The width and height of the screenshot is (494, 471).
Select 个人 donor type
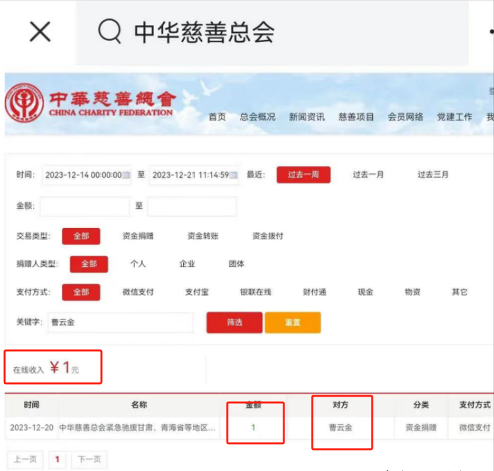coord(138,263)
